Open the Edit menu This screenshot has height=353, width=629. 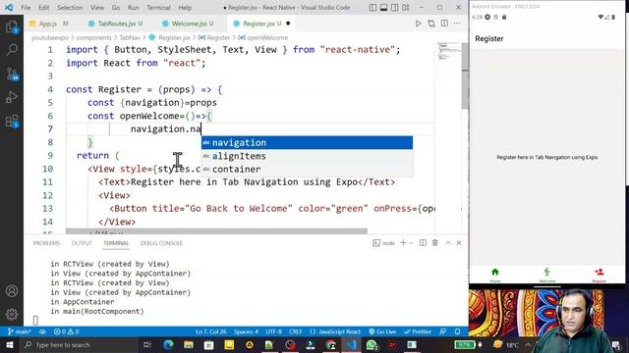pos(43,8)
